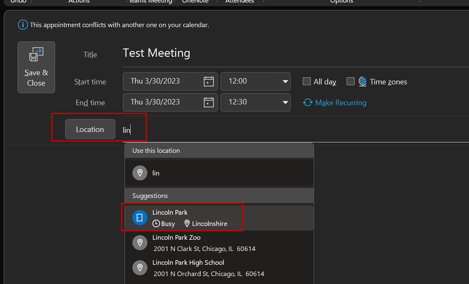
Task: Click the Save & Close icon
Action: pyautogui.click(x=36, y=55)
